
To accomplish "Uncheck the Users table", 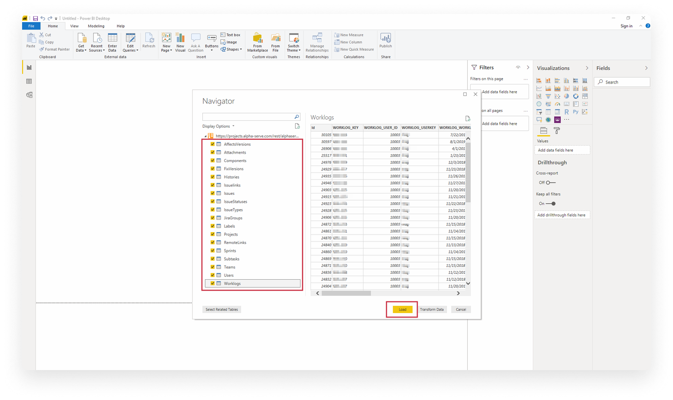I will tap(213, 275).
